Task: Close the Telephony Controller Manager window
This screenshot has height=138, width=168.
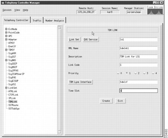Action: 161,3
